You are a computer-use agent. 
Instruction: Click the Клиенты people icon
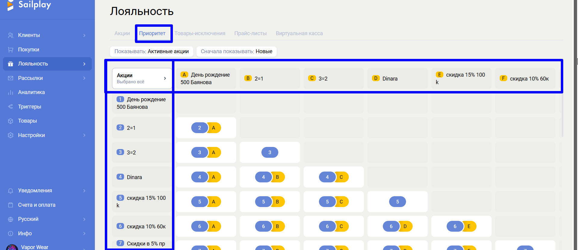11,35
